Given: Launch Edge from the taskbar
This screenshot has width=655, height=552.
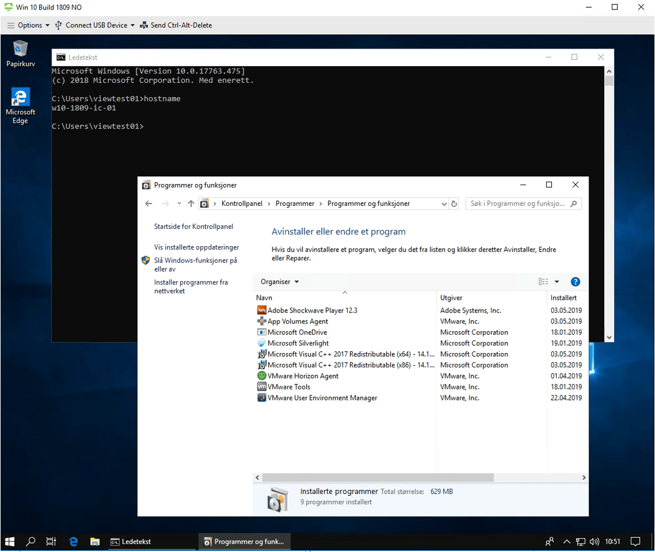Looking at the screenshot, I should click(73, 541).
